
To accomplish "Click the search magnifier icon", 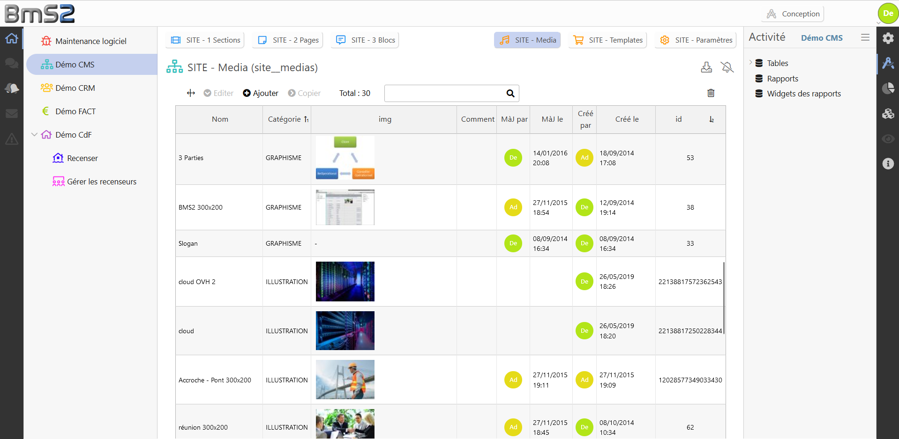I will (x=510, y=94).
